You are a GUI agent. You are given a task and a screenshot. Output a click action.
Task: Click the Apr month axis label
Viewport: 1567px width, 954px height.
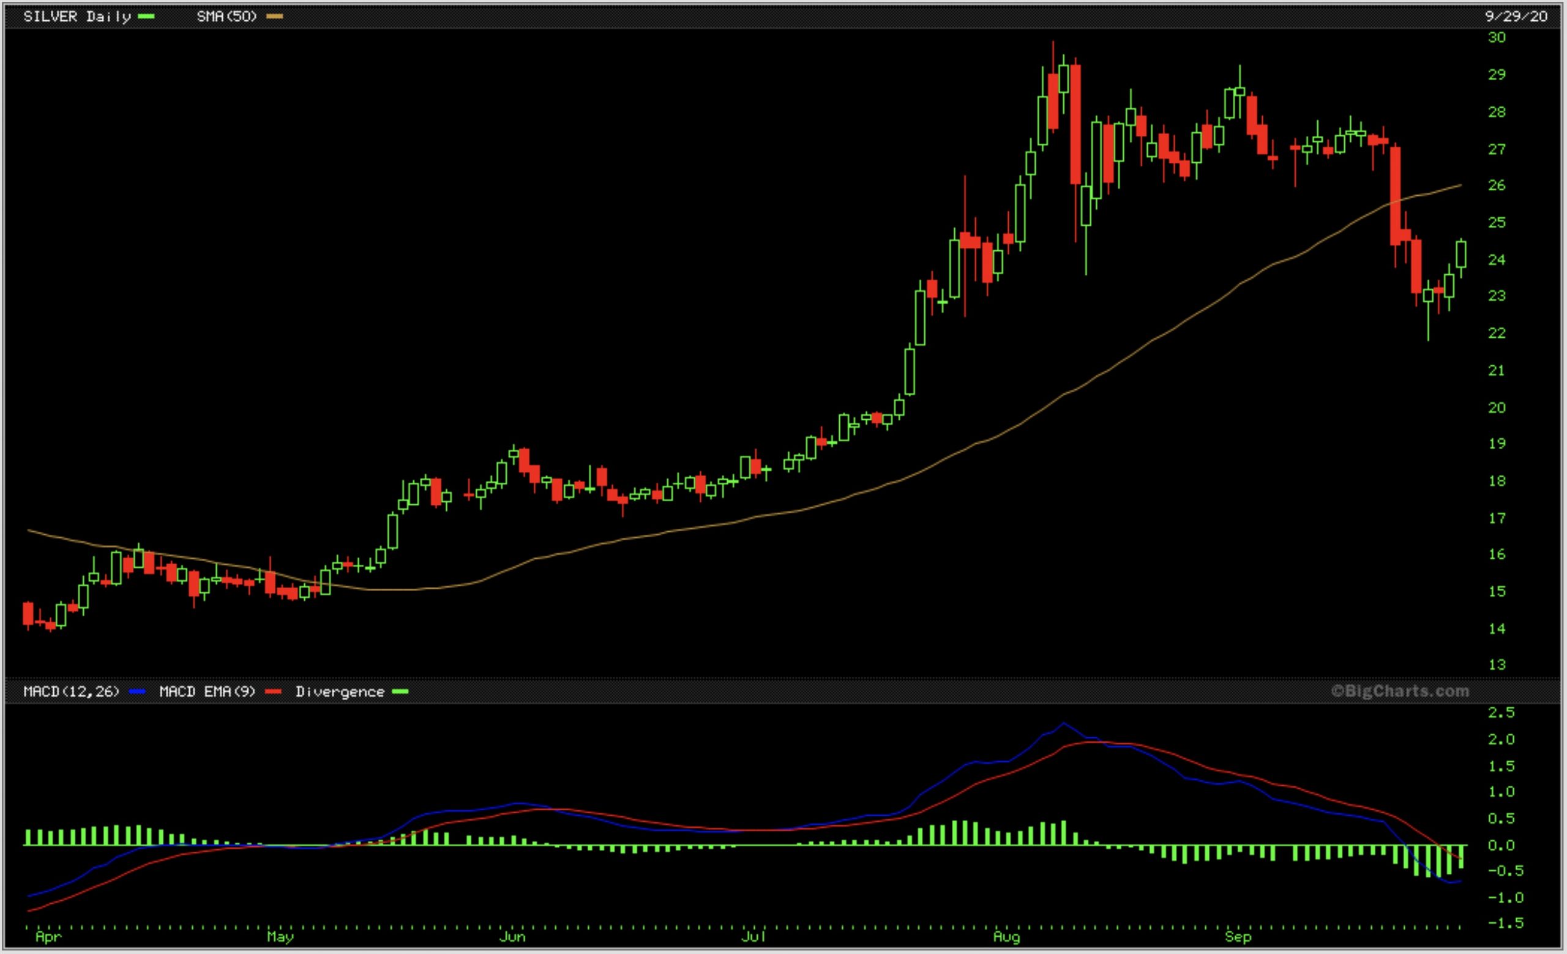click(x=48, y=937)
